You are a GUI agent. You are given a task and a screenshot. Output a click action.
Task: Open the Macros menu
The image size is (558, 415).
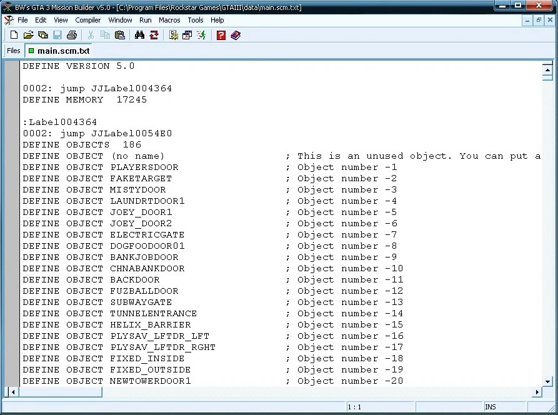169,20
